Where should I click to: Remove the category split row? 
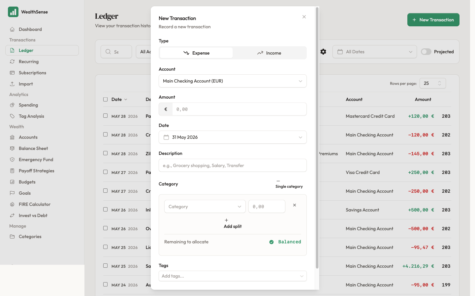tap(295, 205)
